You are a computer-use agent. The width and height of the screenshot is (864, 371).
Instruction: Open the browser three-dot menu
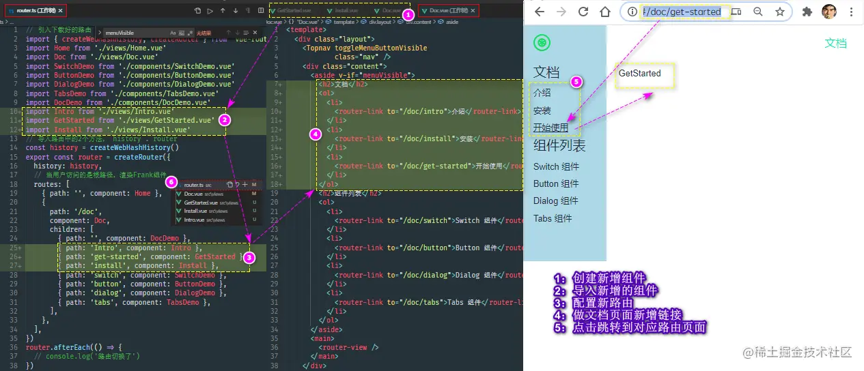851,12
